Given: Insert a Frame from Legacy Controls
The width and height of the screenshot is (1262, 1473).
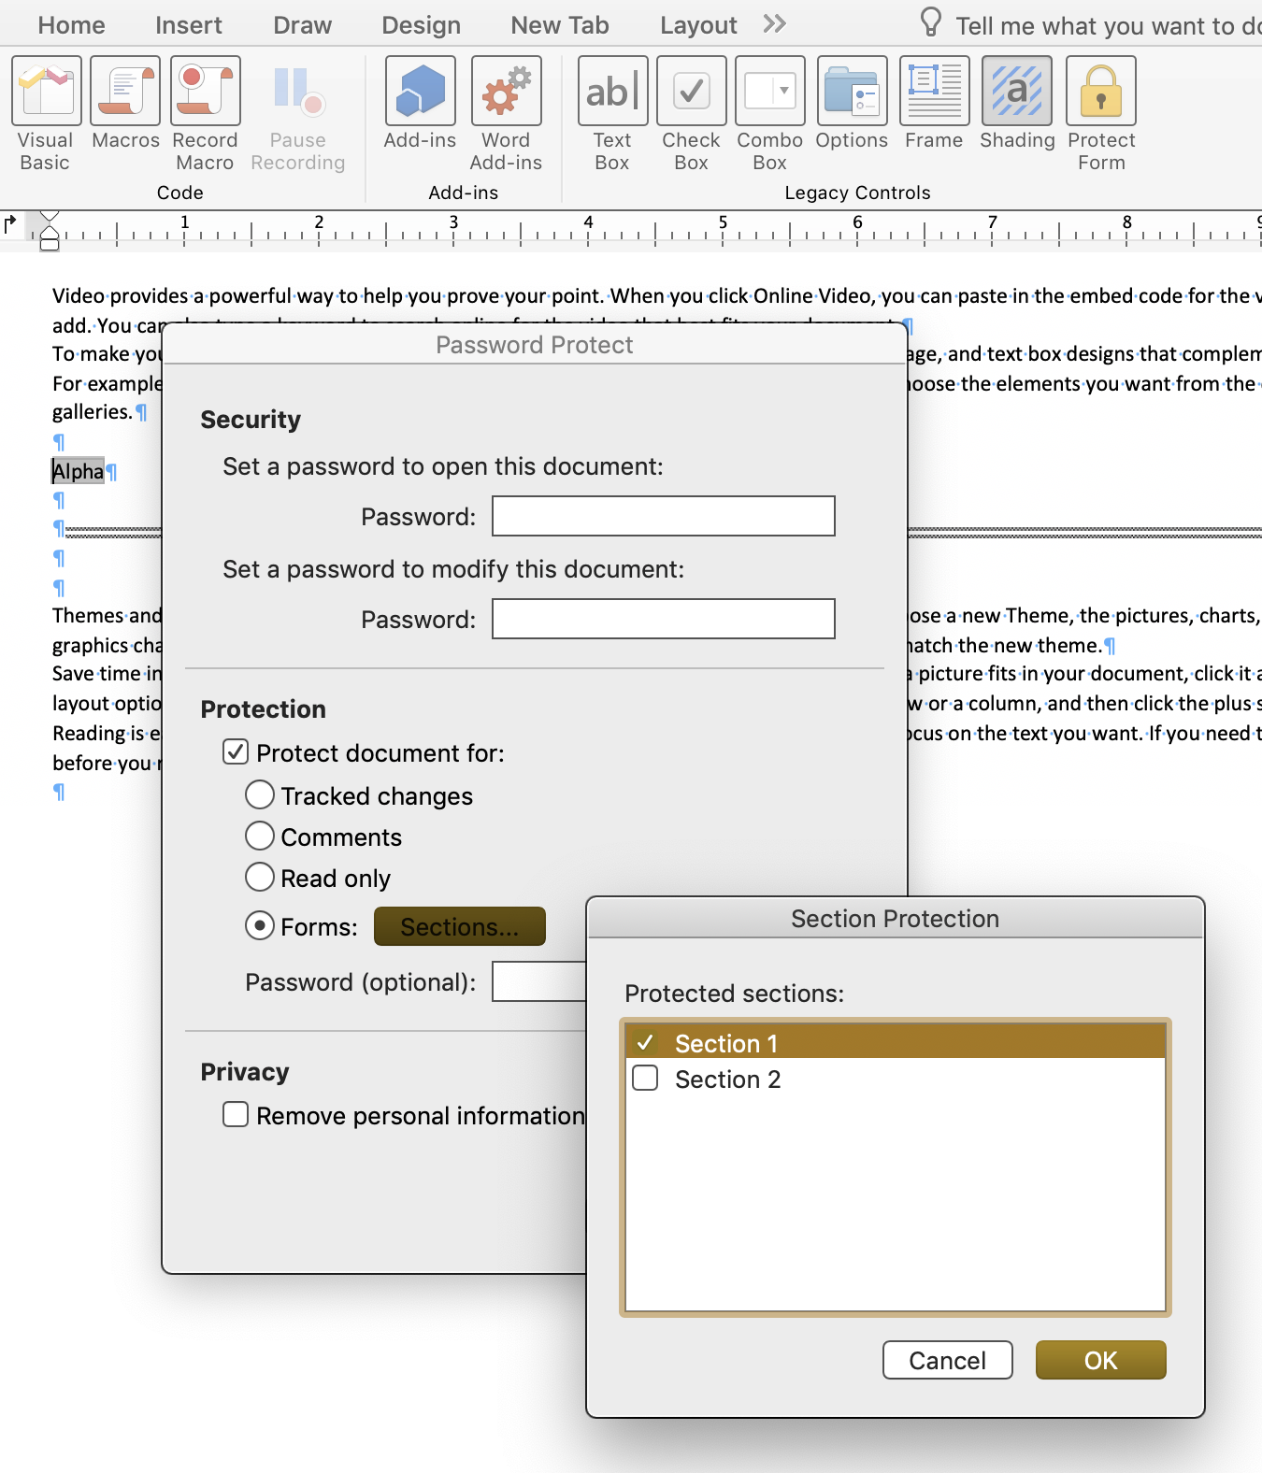Looking at the screenshot, I should (934, 91).
